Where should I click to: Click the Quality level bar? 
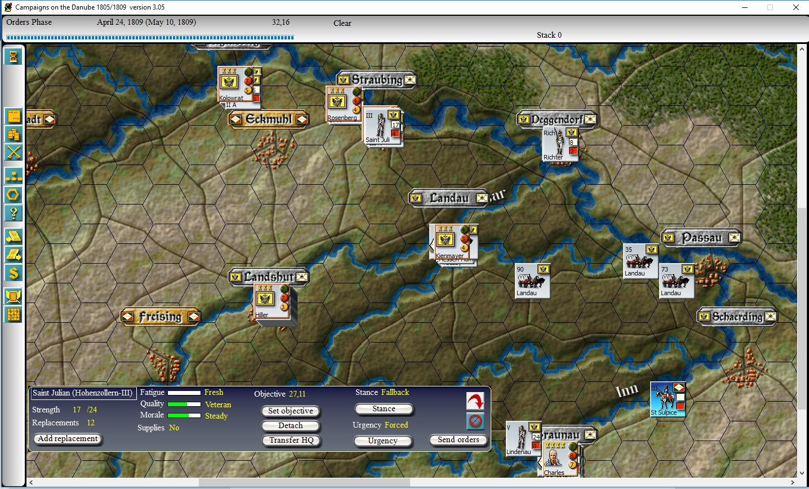pyautogui.click(x=184, y=404)
